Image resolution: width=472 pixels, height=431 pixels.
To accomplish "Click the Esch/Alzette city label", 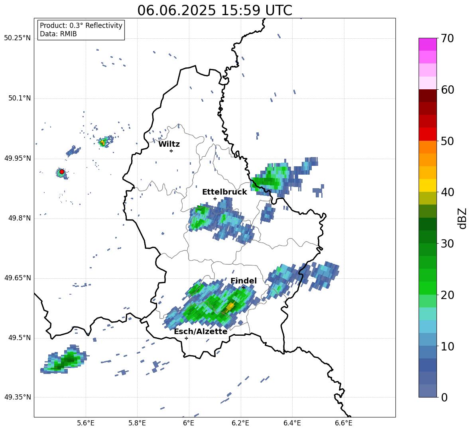I will tap(201, 331).
